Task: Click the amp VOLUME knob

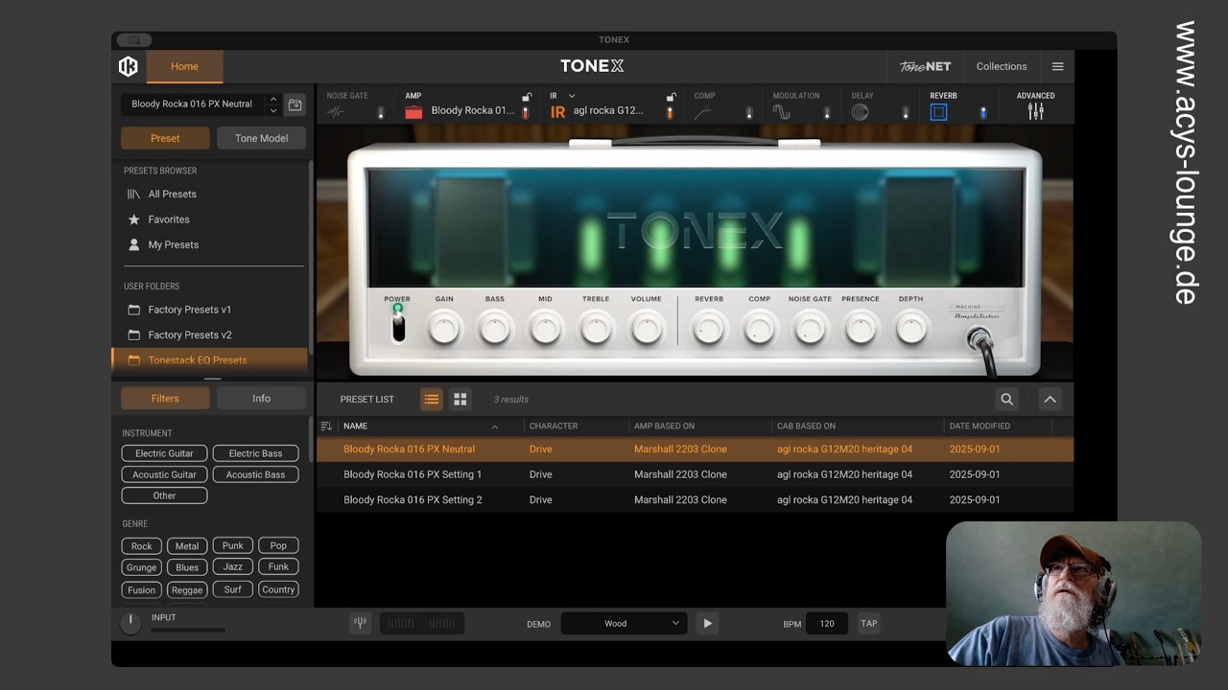Action: click(646, 330)
